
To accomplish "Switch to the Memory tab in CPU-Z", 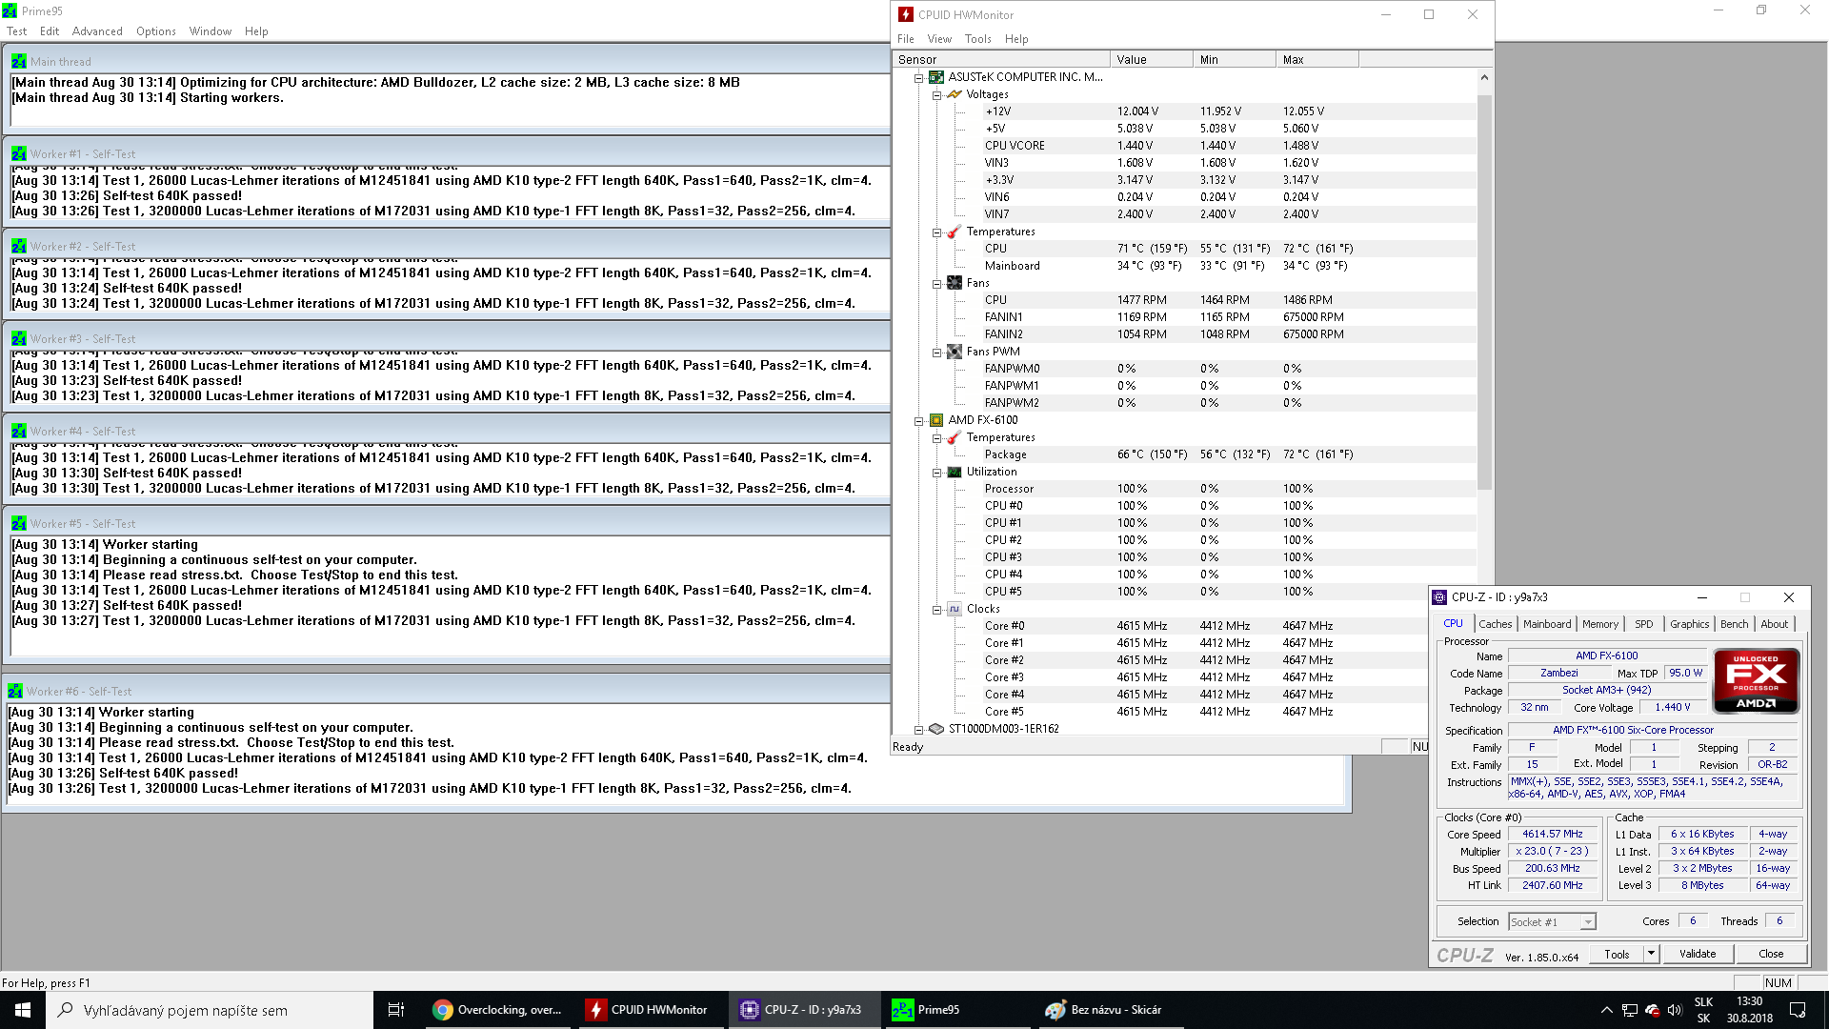I will 1600,624.
